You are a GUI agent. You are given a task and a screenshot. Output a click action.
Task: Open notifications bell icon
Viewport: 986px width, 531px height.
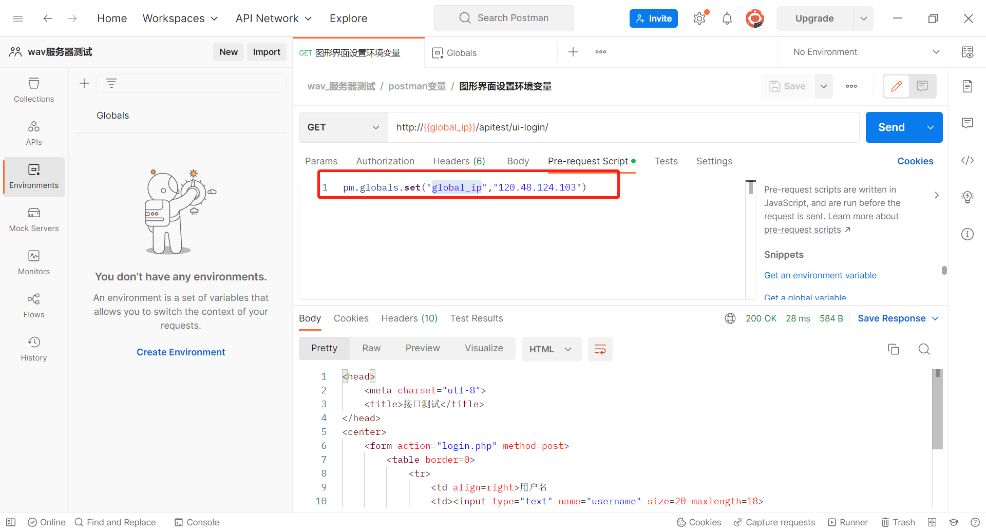(x=727, y=19)
